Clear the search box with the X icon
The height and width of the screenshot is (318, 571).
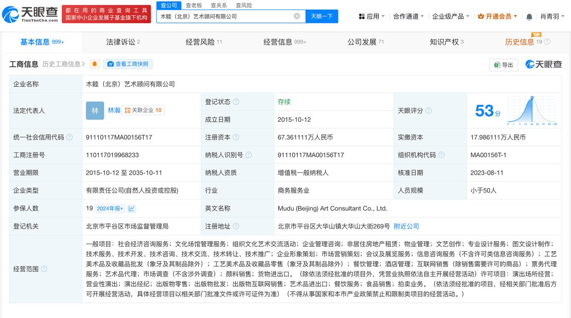pos(297,16)
